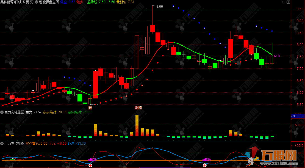This screenshot has width=305, height=168.
Task: Click the 5.50 low price label
Action: coord(97,105)
